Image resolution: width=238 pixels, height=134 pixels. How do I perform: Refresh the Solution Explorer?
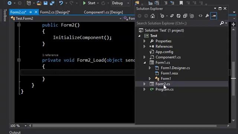[x=178, y=16]
